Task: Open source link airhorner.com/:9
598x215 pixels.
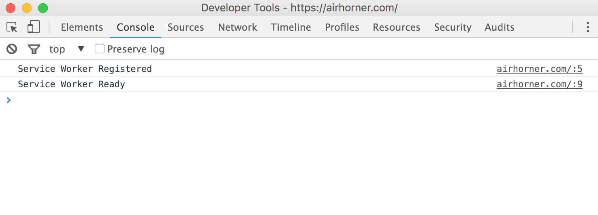Action: pos(540,84)
